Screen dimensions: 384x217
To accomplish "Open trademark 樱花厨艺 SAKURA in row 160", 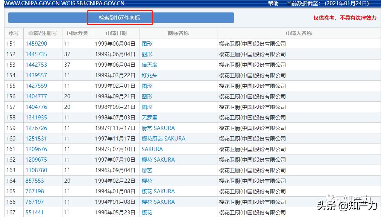I will pyautogui.click(x=163, y=139).
